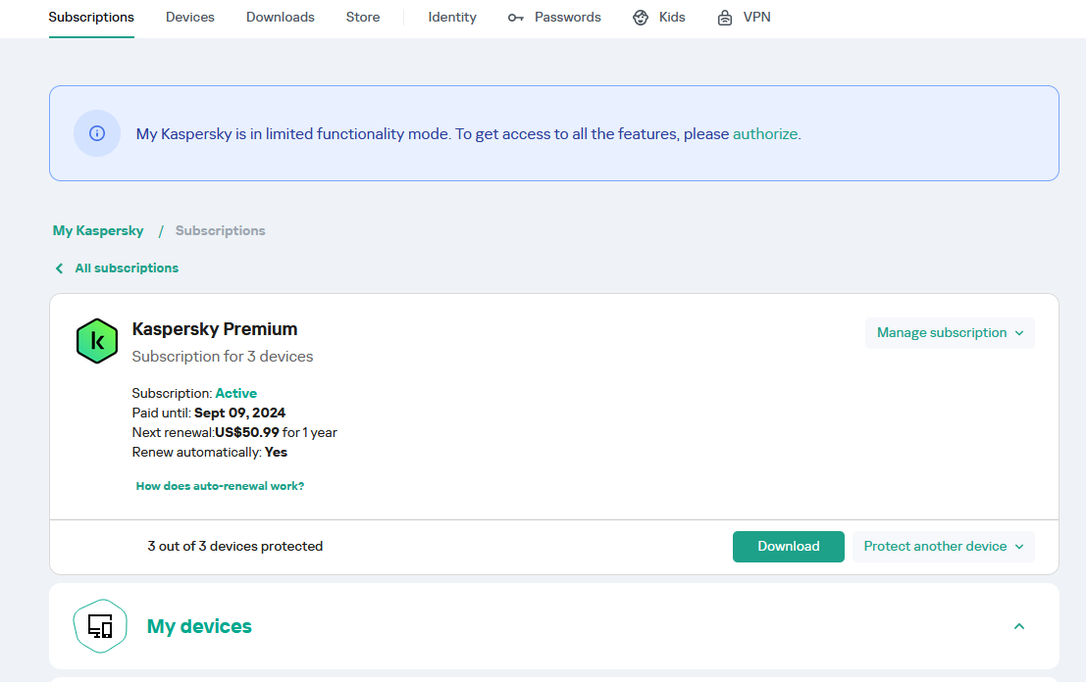Click the back arrow beside All subscriptions
Viewport: 1086px width, 682px height.
[x=59, y=268]
